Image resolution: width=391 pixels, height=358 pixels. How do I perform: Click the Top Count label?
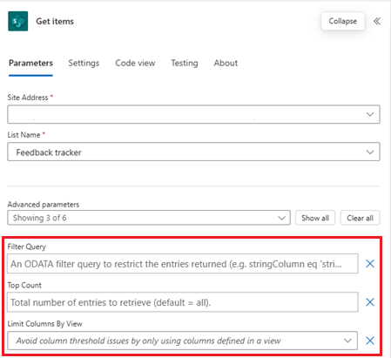click(x=24, y=285)
